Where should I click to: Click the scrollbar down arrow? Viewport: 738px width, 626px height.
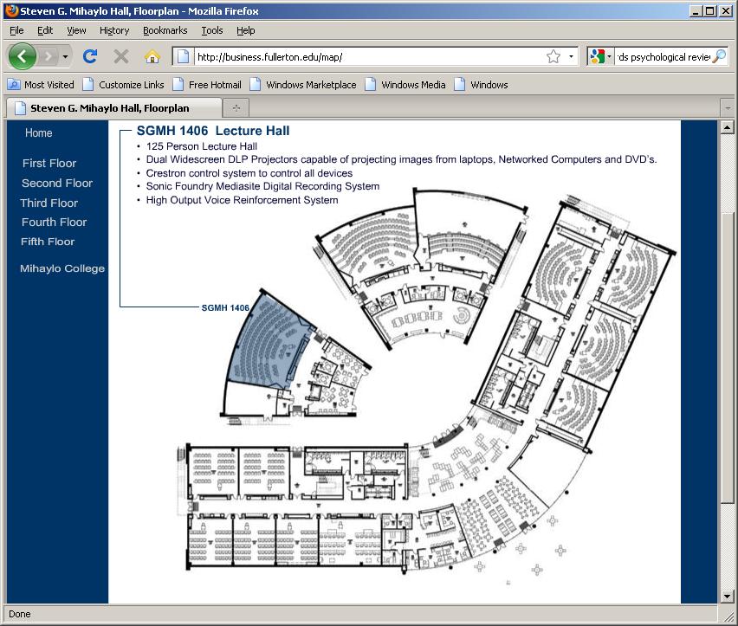coord(728,597)
